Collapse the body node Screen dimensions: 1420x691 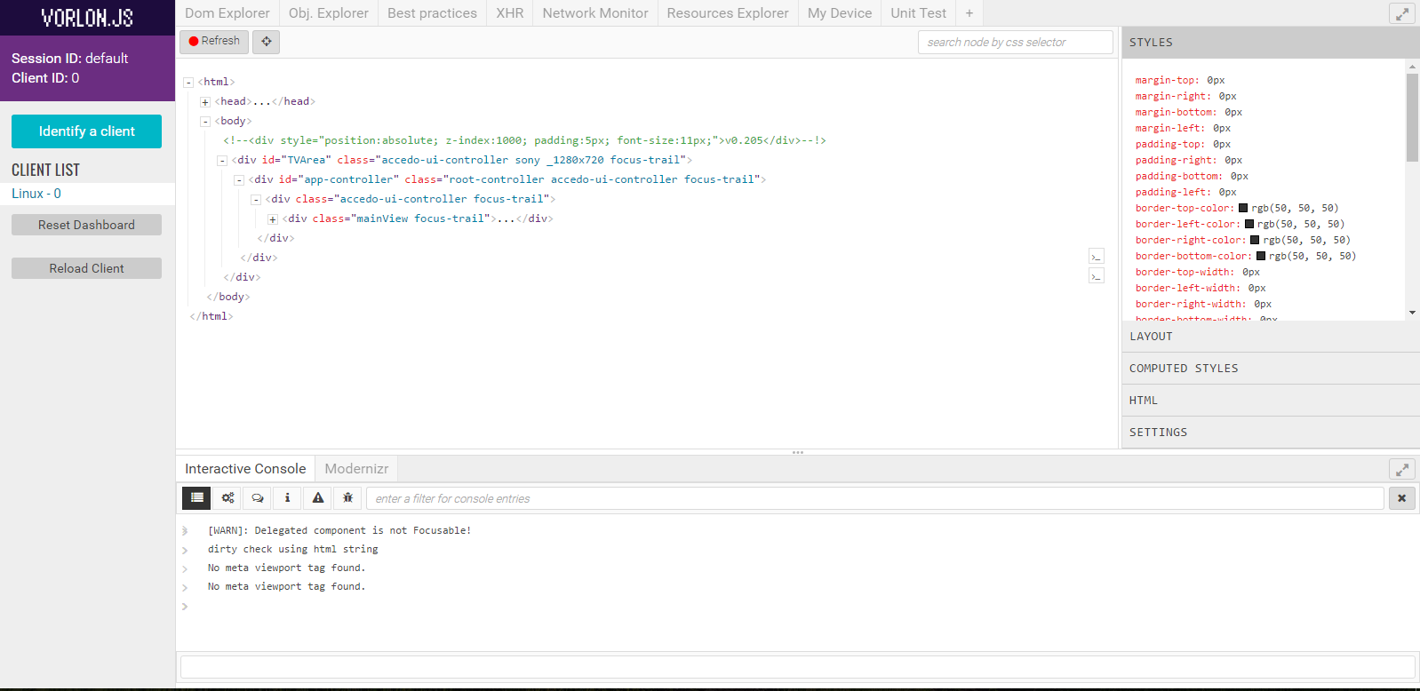(x=205, y=122)
